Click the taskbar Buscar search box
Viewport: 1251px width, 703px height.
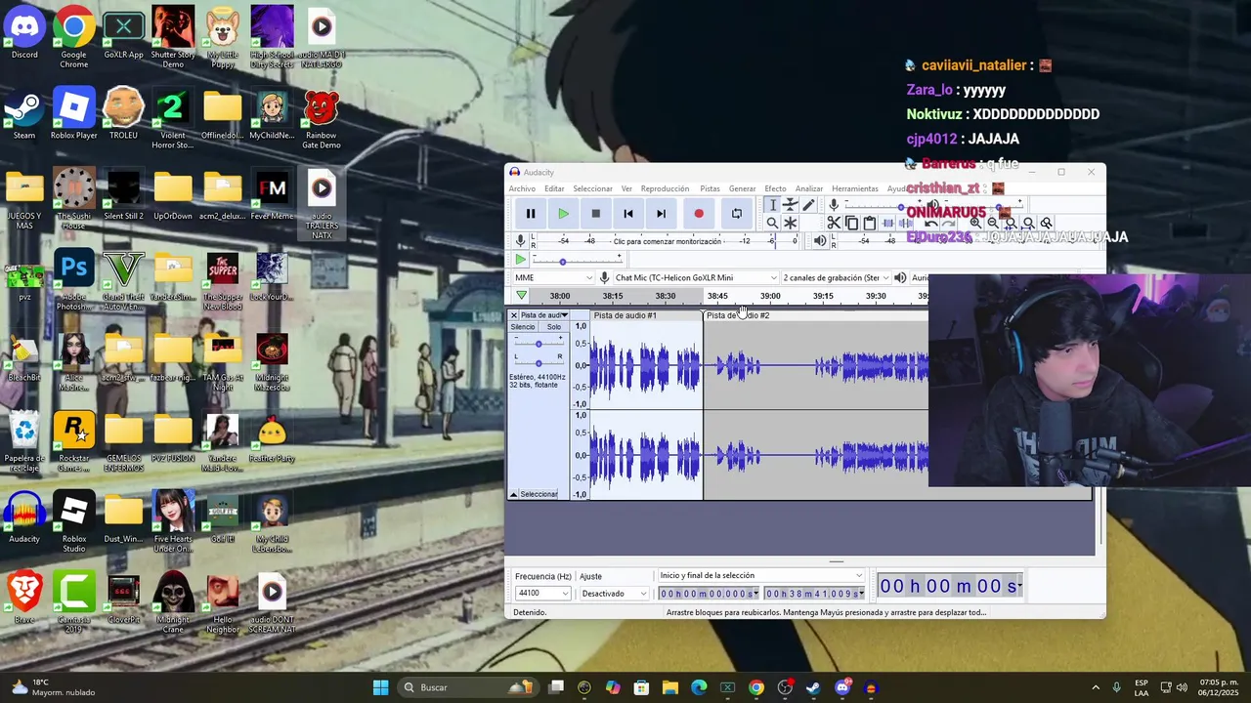click(466, 687)
